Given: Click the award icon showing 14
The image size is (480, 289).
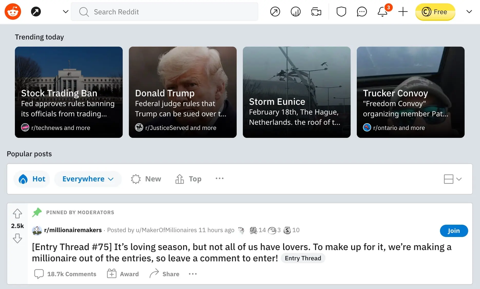Looking at the screenshot, I should [x=253, y=230].
